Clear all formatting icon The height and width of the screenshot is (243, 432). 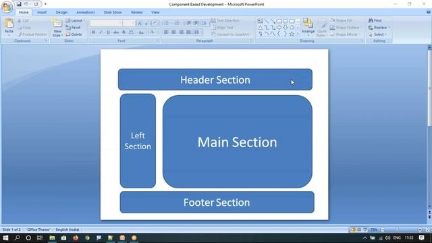pos(155,24)
